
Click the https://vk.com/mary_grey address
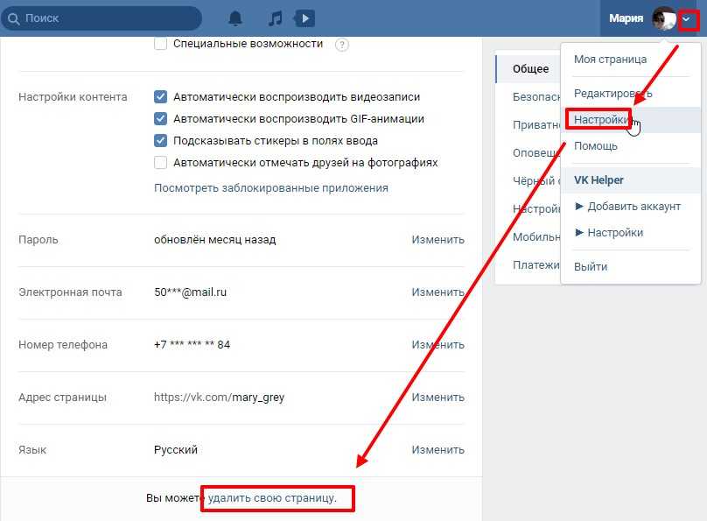pyautogui.click(x=219, y=398)
